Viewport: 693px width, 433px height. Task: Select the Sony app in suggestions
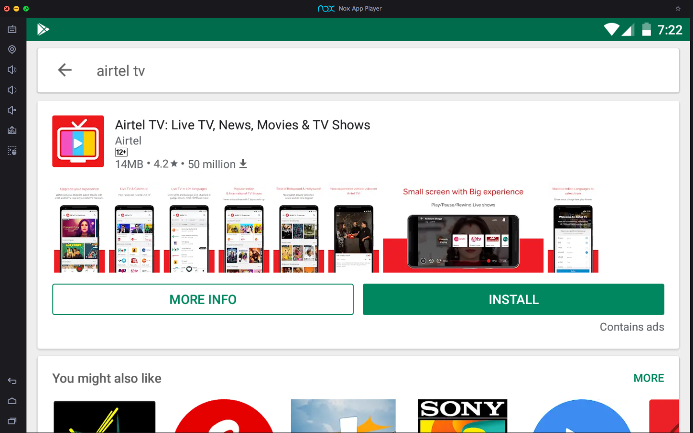(x=462, y=416)
